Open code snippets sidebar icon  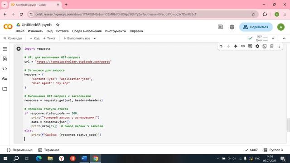[5, 69]
